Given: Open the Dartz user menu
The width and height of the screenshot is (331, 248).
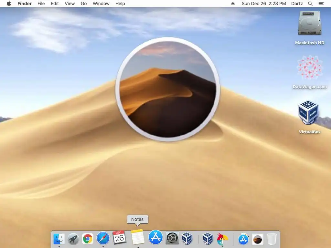Looking at the screenshot, I should pos(297,4).
